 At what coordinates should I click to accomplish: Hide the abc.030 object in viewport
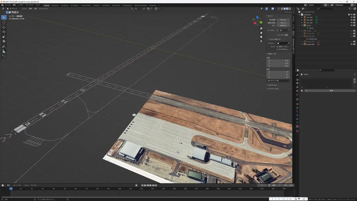pos(351,23)
